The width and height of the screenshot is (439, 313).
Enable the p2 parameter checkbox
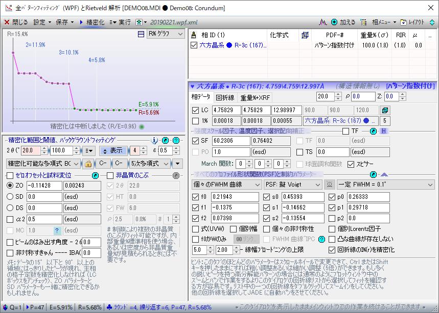[x=332, y=218]
